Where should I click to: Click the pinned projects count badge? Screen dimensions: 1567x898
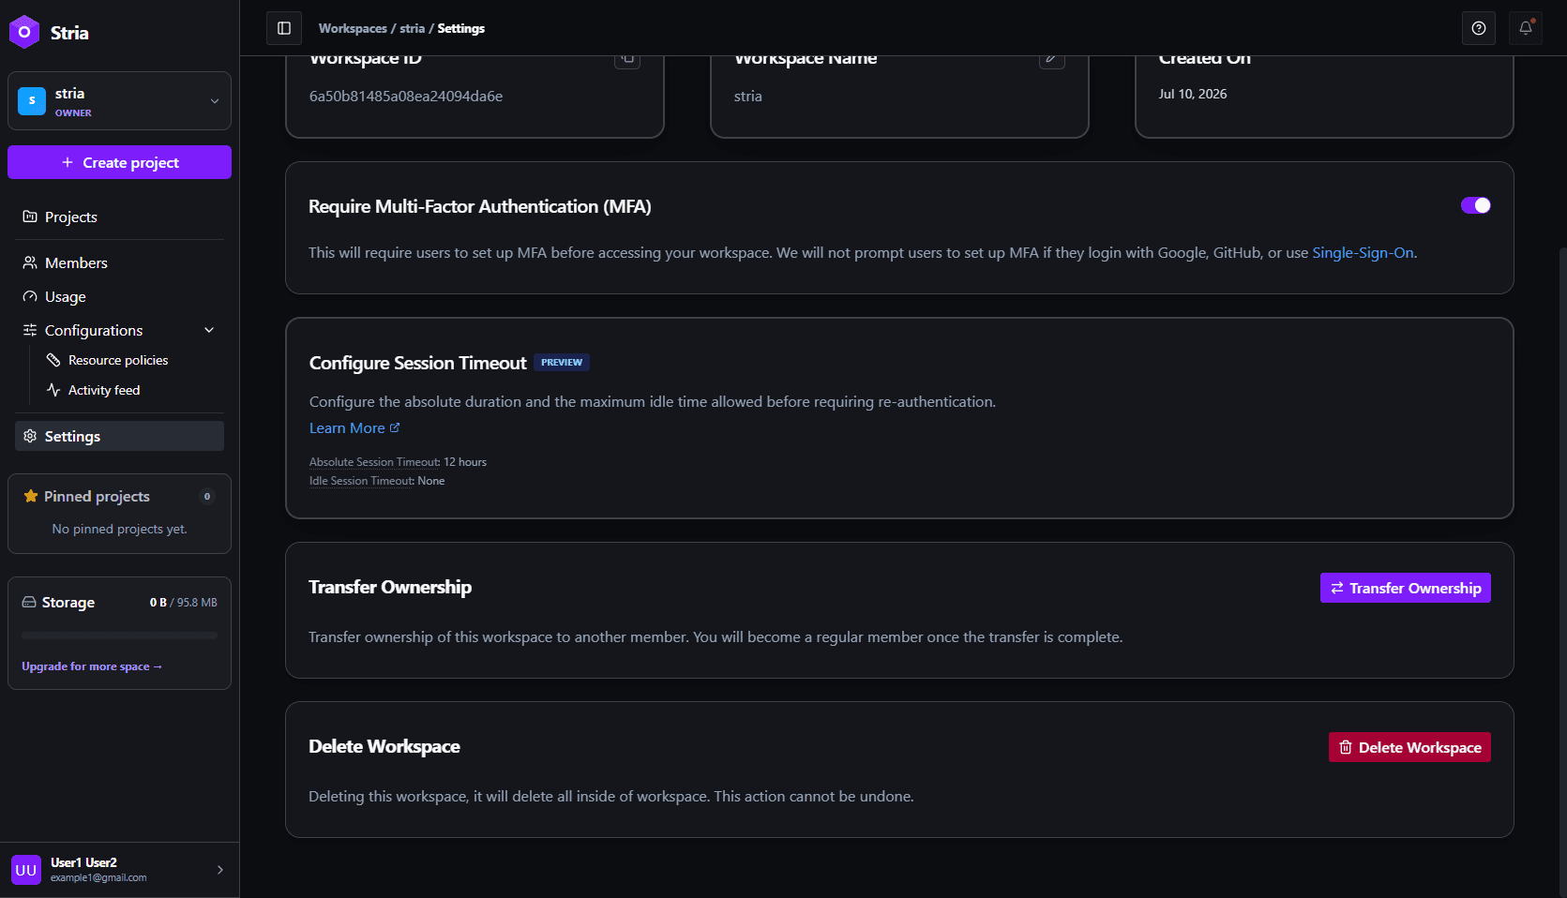pos(207,496)
